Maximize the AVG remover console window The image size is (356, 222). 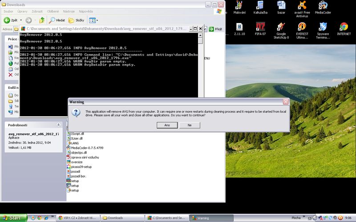pyautogui.click(x=195, y=28)
